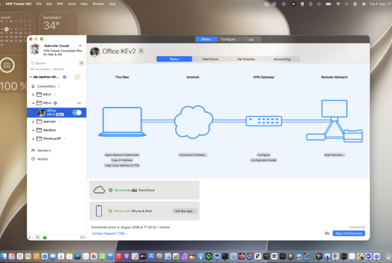Open the Contact Support (TSR) link
392x263 pixels.
click(x=110, y=233)
